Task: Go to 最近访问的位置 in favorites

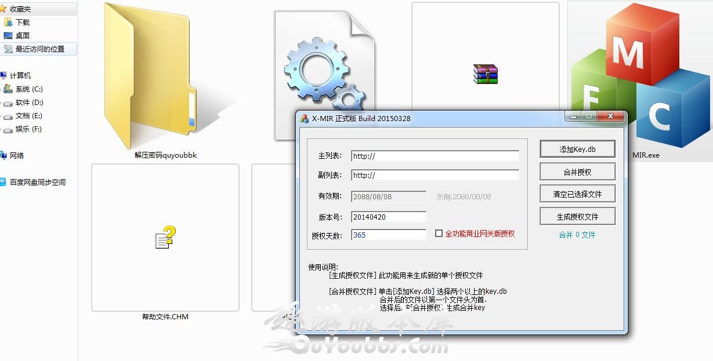Action: coord(39,49)
